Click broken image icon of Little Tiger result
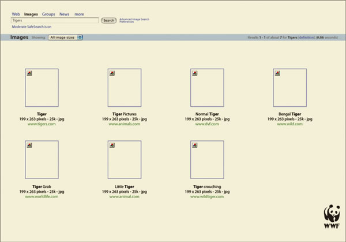Image resolution: width=346 pixels, height=242 pixels. 111,144
